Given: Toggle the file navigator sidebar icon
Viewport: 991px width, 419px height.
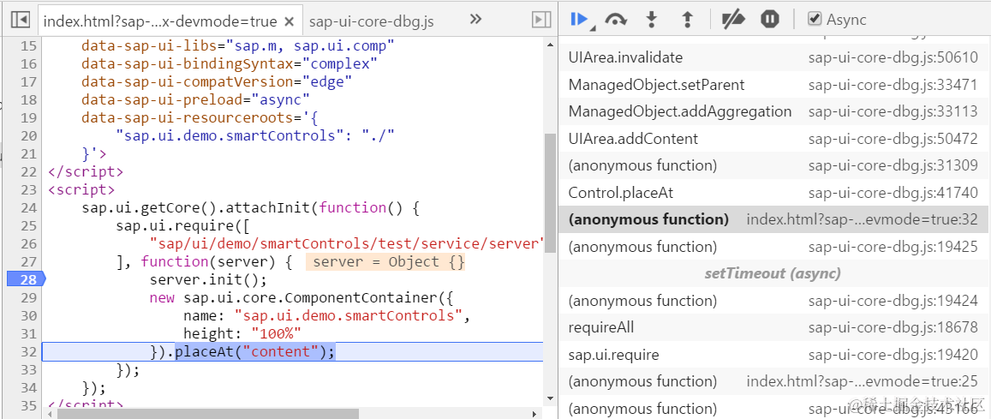Looking at the screenshot, I should (21, 21).
